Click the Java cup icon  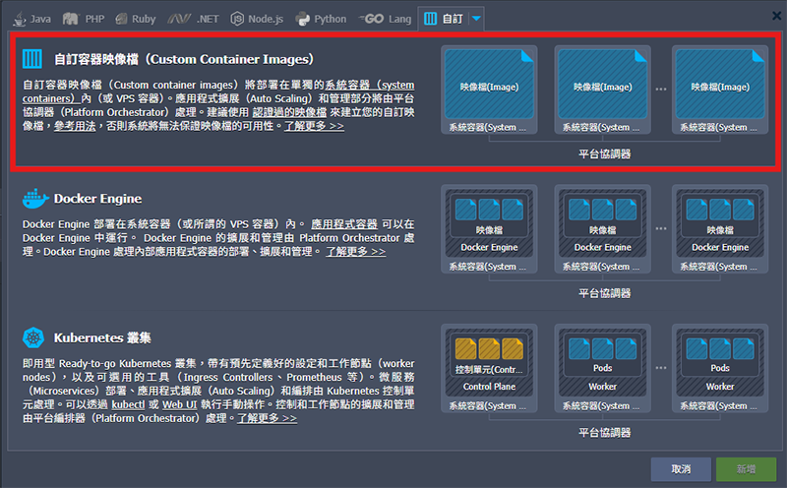(x=20, y=19)
